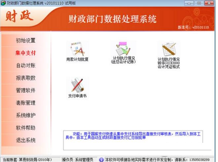Viewport: 218px width, 162px height.
Task: Click status text 操作员:系统管理员
Action: tap(78, 160)
